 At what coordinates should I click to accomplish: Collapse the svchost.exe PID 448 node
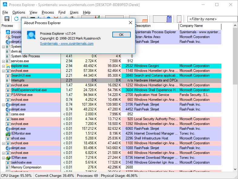(3, 153)
